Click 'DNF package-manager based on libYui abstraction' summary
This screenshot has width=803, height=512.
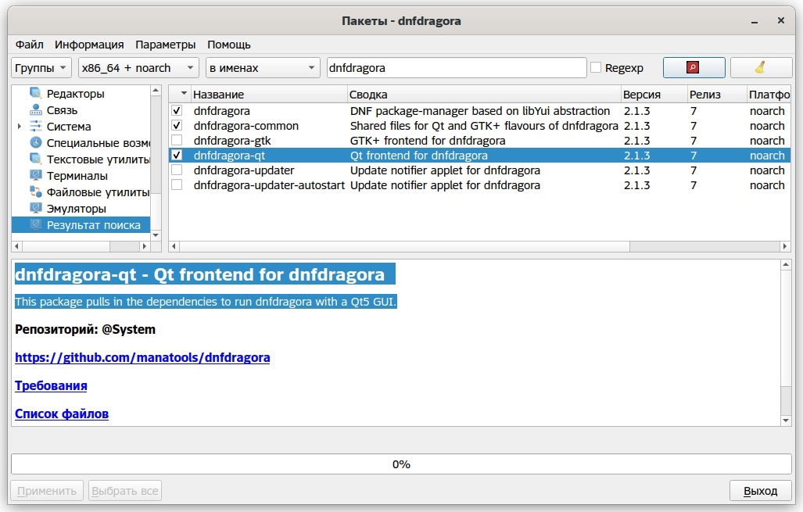480,110
